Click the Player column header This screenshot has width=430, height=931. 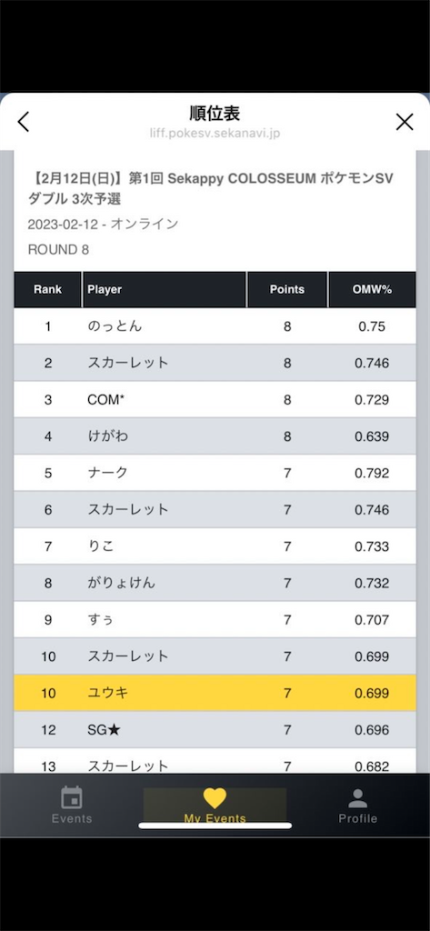(165, 290)
